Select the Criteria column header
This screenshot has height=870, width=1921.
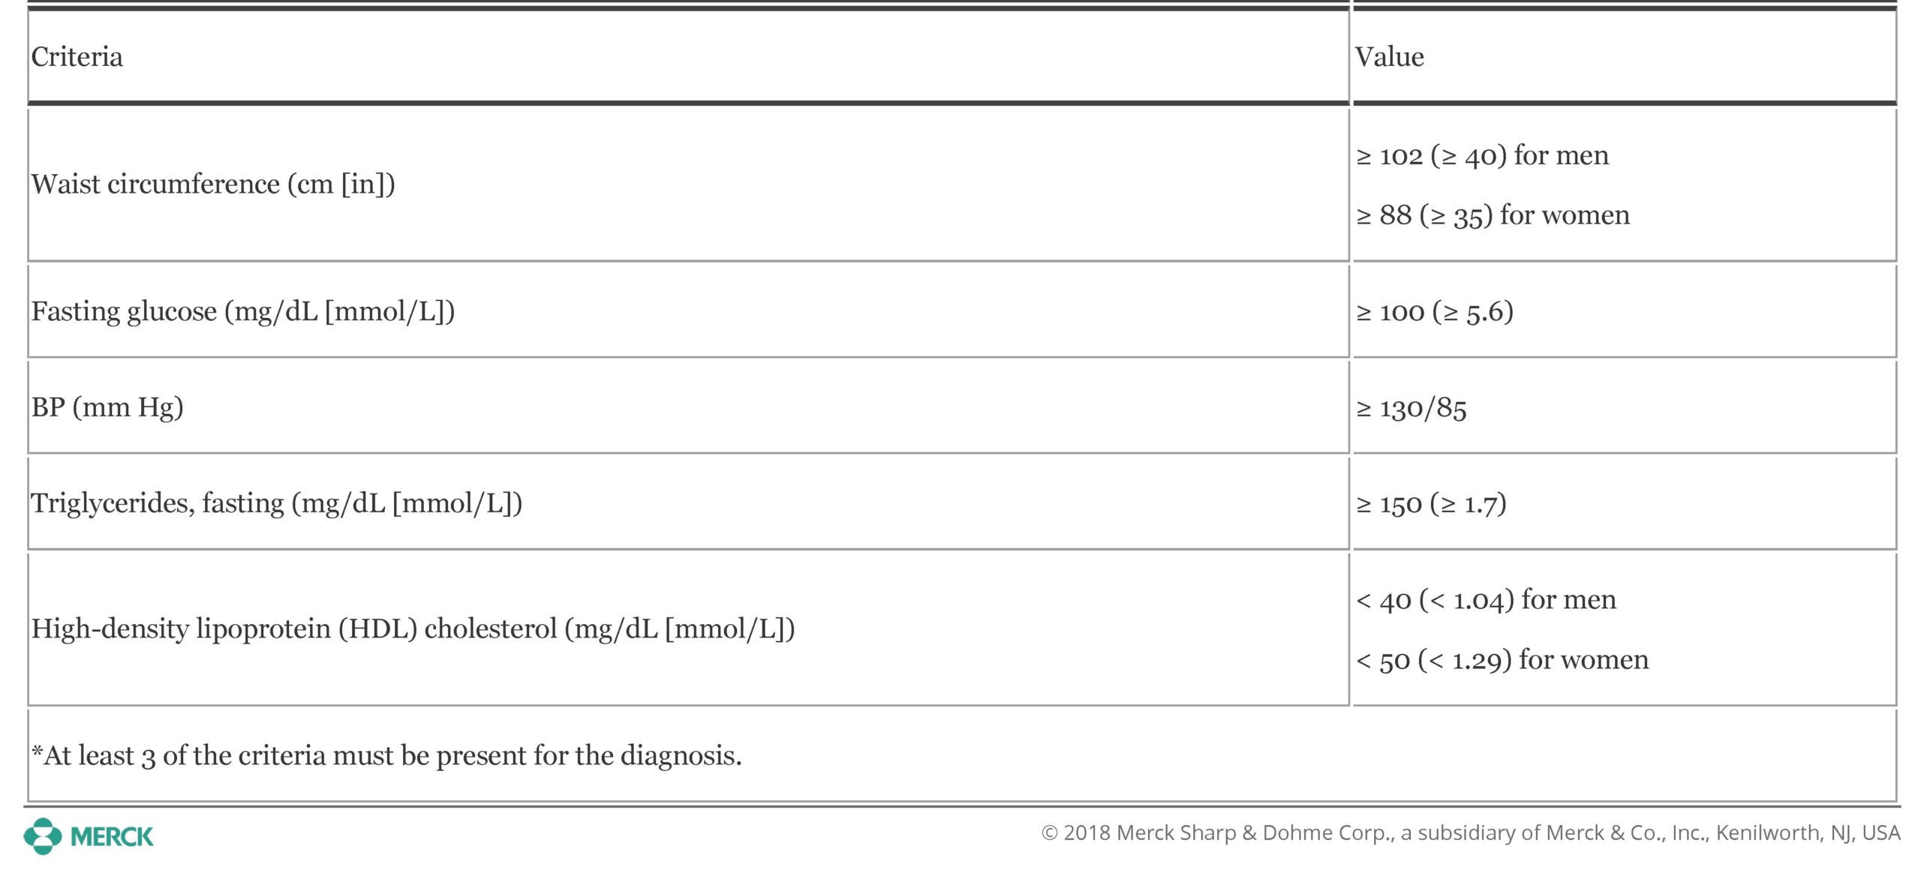(77, 57)
